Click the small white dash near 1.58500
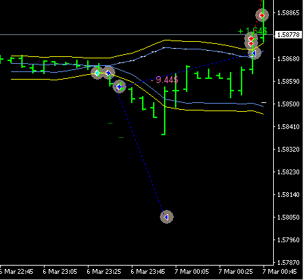Viewport: 304px width, 280px height. pyautogui.click(x=264, y=102)
